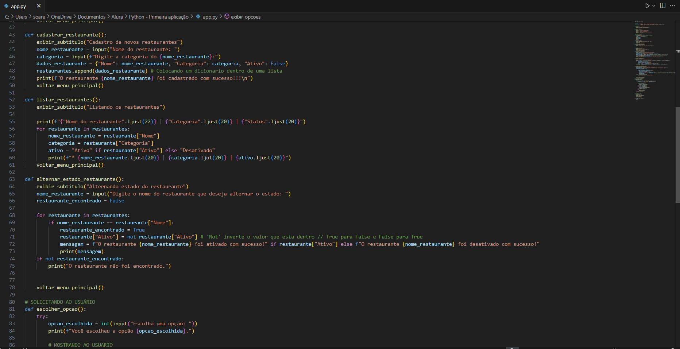This screenshot has width=680, height=349.
Task: Click 'restaurante_encontrado = True' line
Action: point(103,230)
